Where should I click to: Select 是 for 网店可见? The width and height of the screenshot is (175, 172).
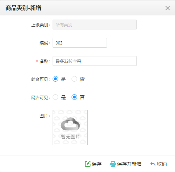(55, 97)
